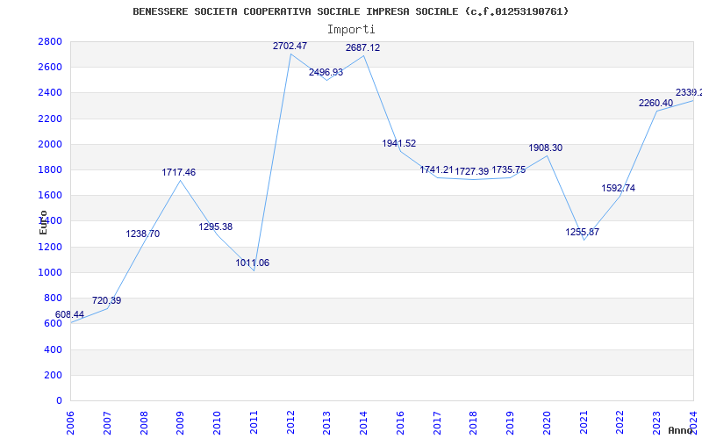
Task: Click the y-axis tick label 1600
Action: (x=50, y=195)
